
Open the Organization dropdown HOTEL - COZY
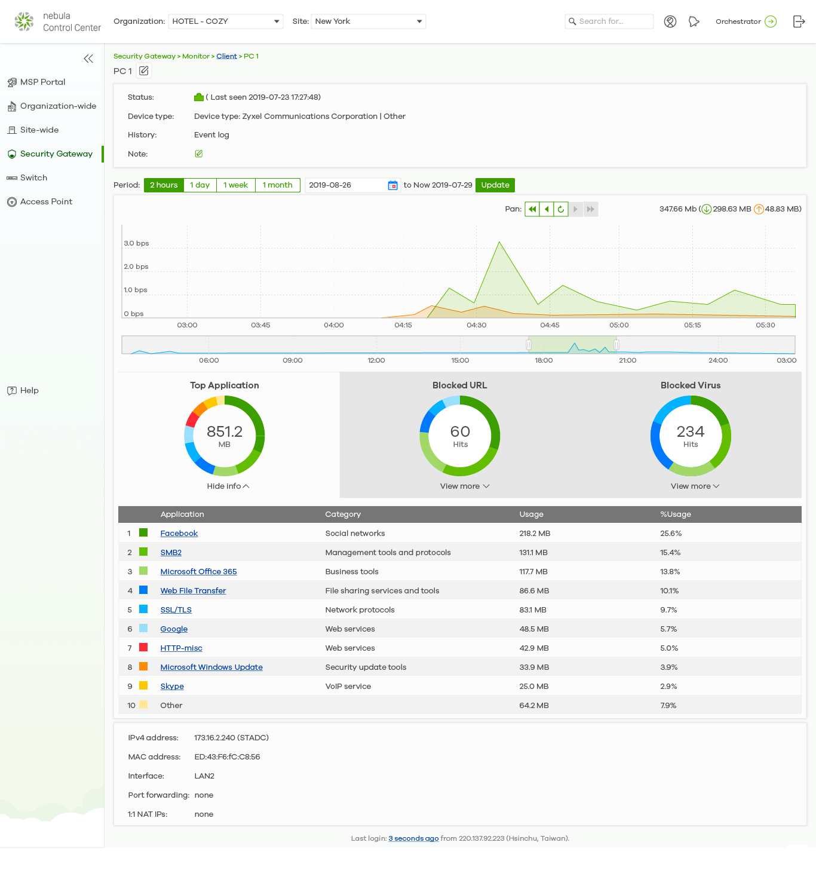point(226,22)
